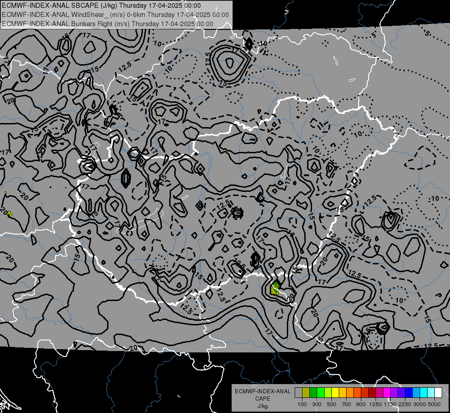Click the SBCAPE (J/kg) header line
450x413 pixels.
pos(101,6)
